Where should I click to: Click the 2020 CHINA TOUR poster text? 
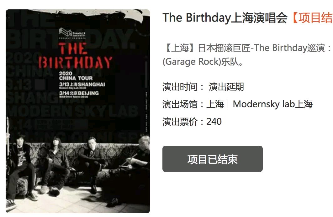tap(76, 76)
